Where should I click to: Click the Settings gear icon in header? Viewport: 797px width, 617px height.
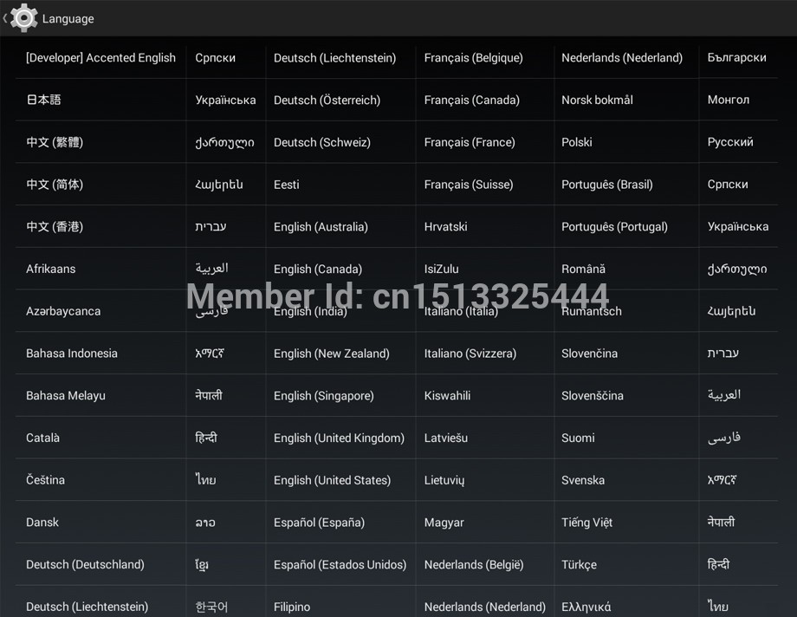(24, 18)
